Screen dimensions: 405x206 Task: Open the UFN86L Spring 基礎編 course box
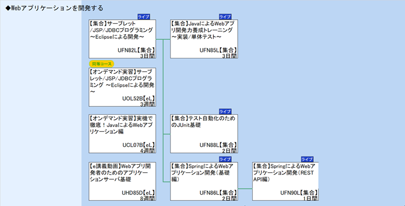[204, 181]
